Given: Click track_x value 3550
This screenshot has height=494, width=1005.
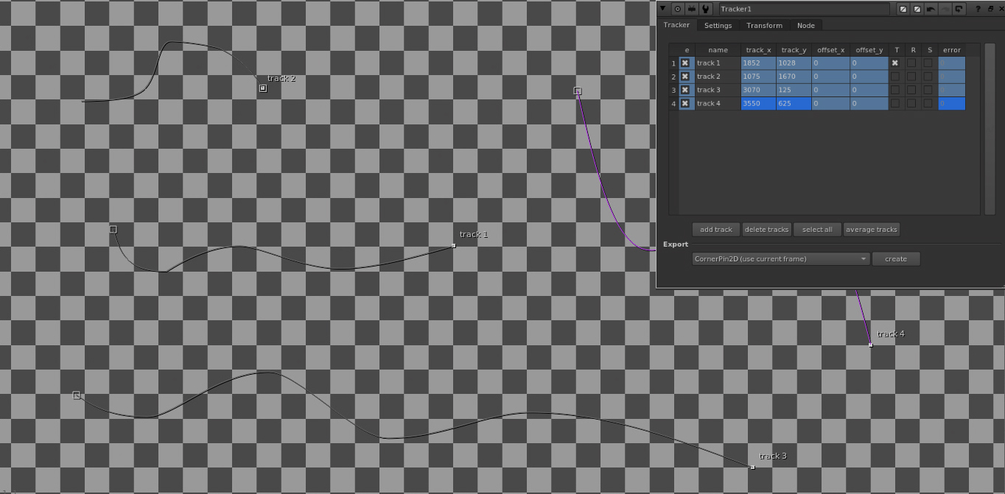Looking at the screenshot, I should pyautogui.click(x=758, y=103).
